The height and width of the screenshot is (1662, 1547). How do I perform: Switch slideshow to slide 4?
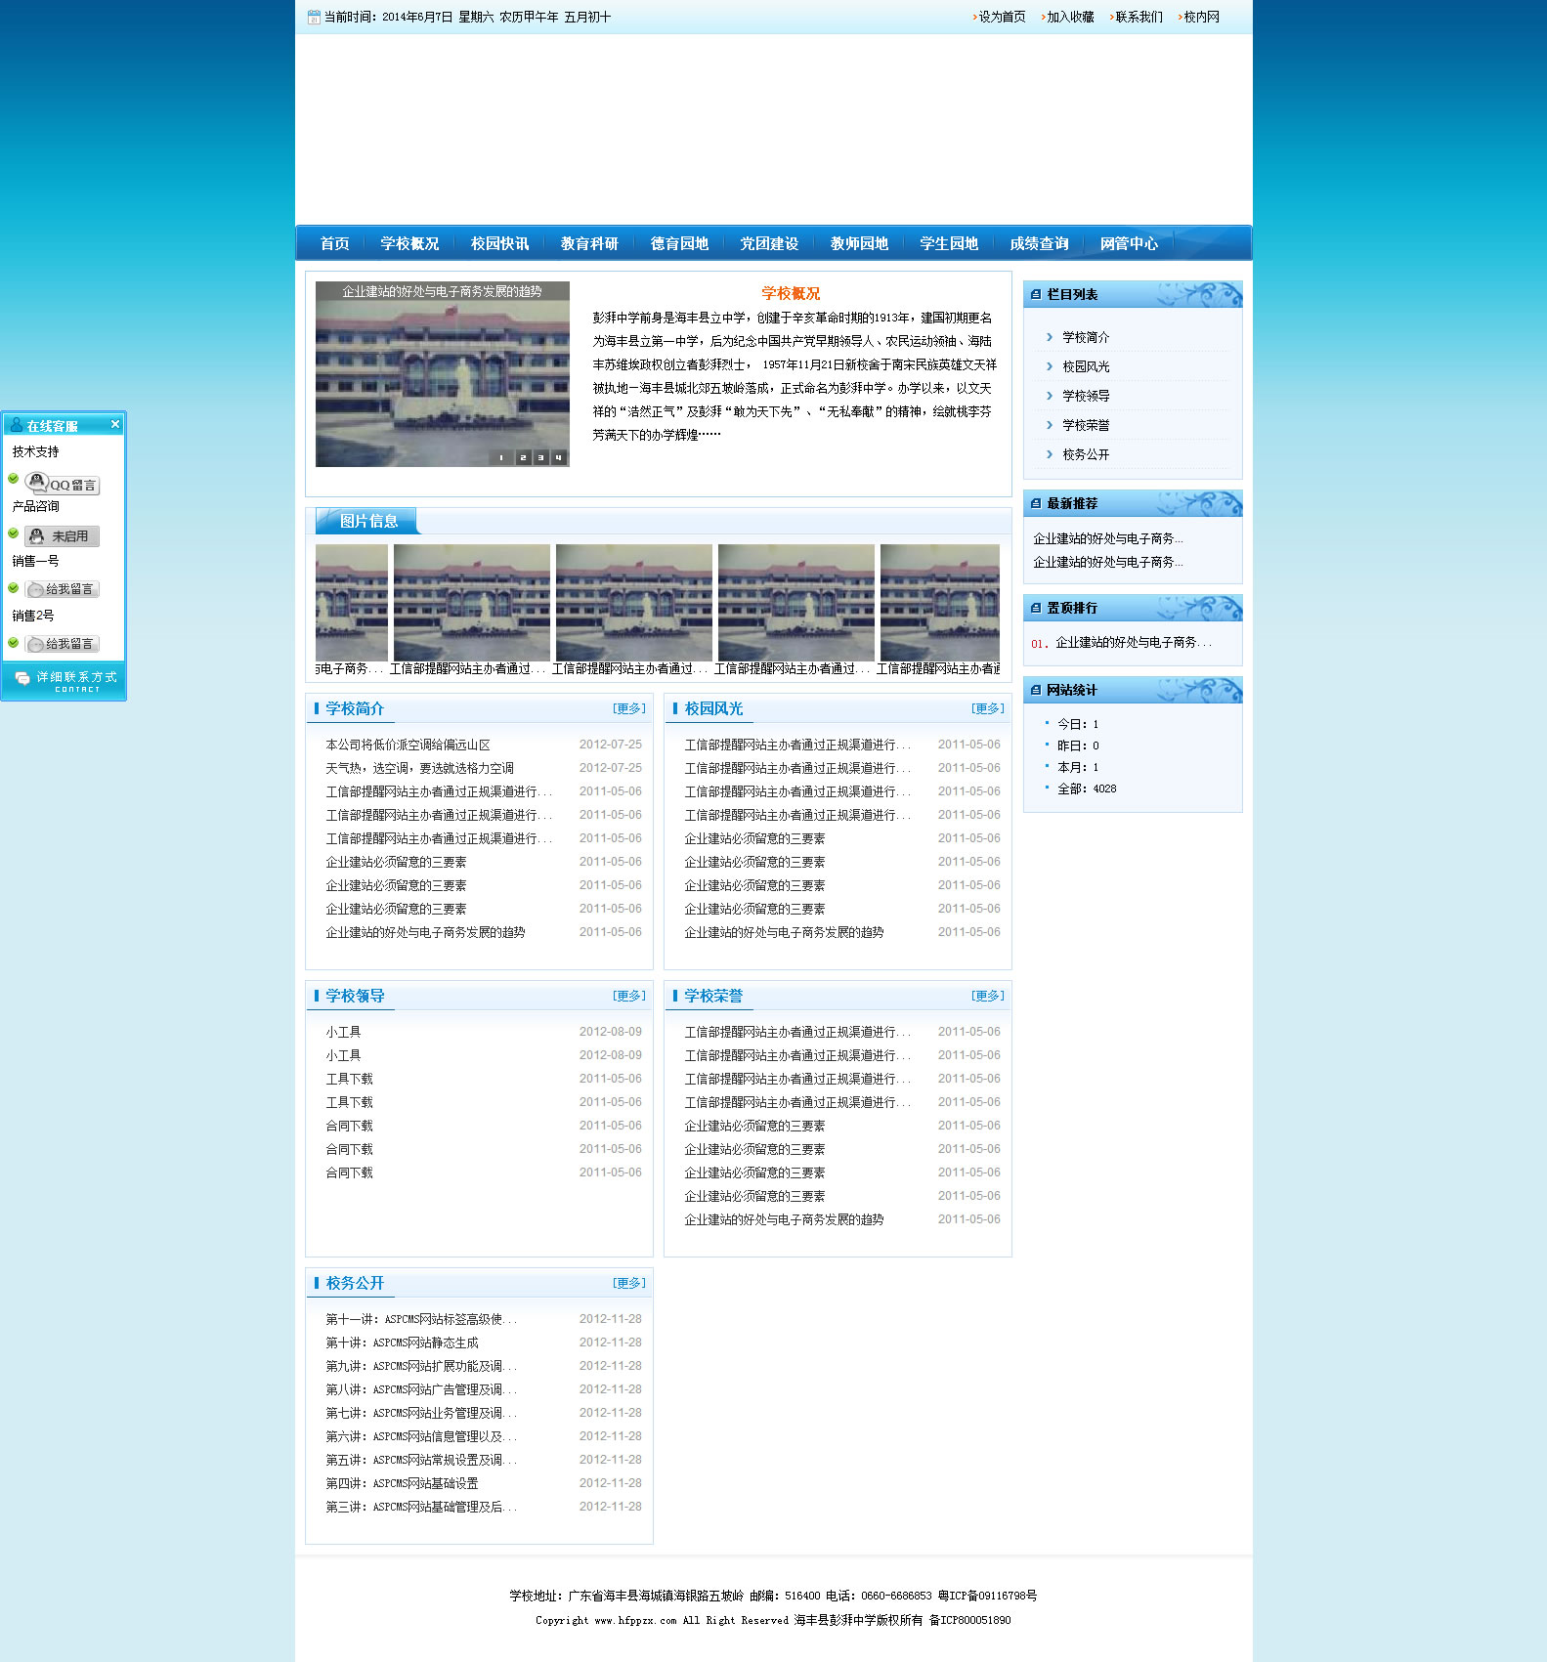[559, 457]
